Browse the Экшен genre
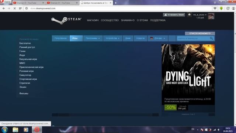The image size is (236, 133). click(x=23, y=87)
